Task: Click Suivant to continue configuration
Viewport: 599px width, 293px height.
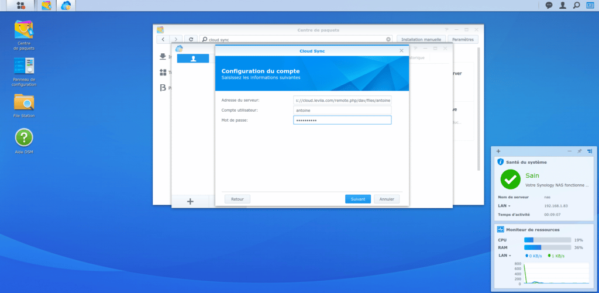Action: coord(358,199)
